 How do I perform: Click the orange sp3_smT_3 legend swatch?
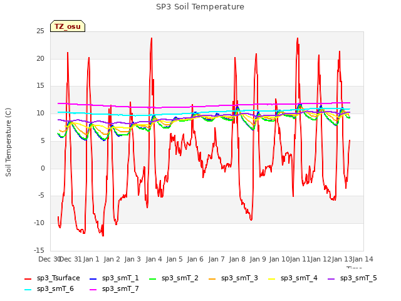(x=212, y=278)
